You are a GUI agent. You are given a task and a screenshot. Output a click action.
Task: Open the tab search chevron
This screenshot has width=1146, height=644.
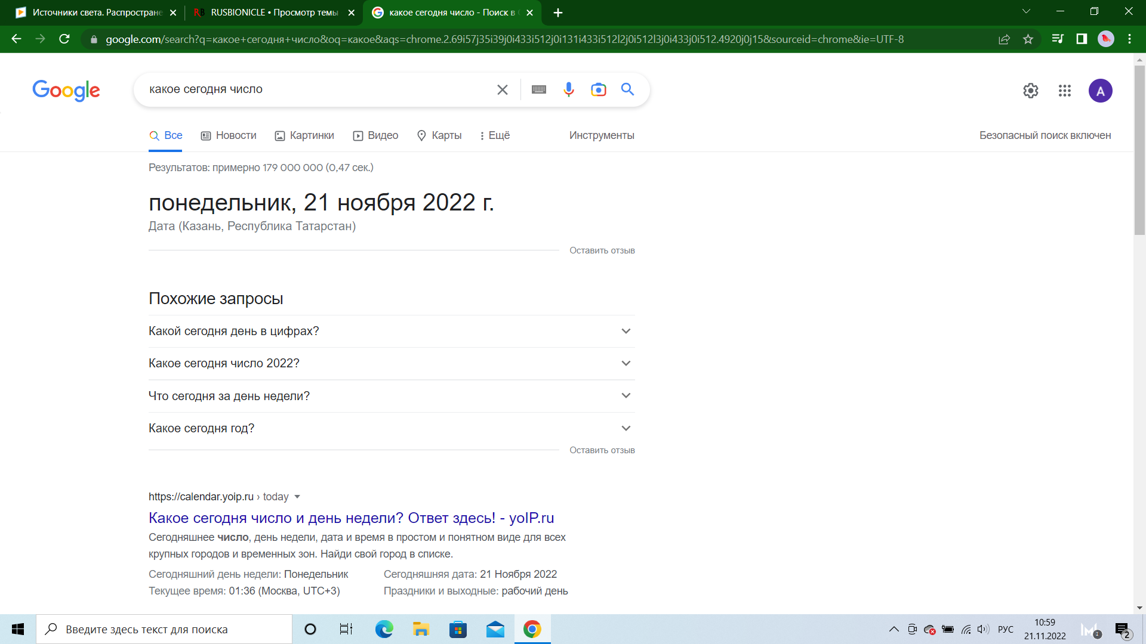pos(1026,11)
